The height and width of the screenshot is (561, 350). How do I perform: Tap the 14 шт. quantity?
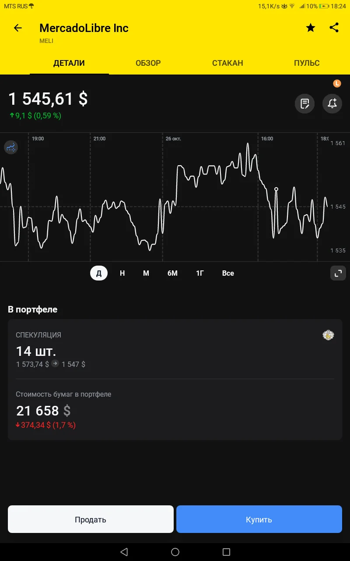(36, 351)
